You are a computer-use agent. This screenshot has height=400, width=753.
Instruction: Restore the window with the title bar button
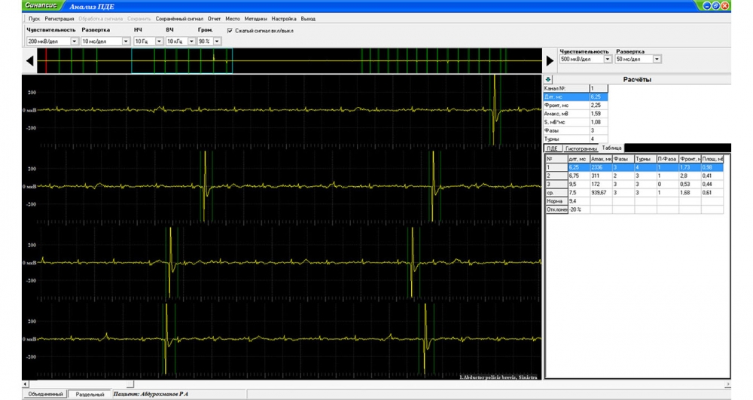click(716, 6)
